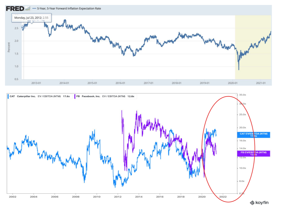
Task: Click the 2021-01 label on FRED axis
Action: (x=261, y=83)
